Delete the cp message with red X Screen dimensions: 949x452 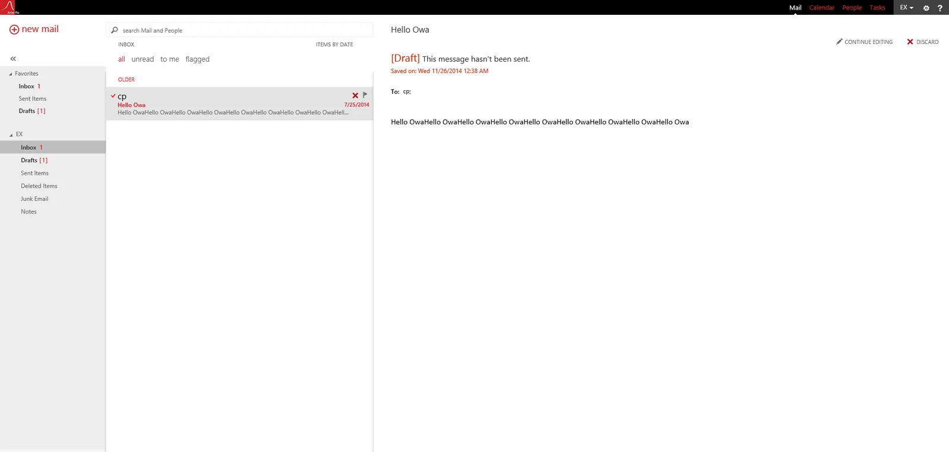coord(355,95)
